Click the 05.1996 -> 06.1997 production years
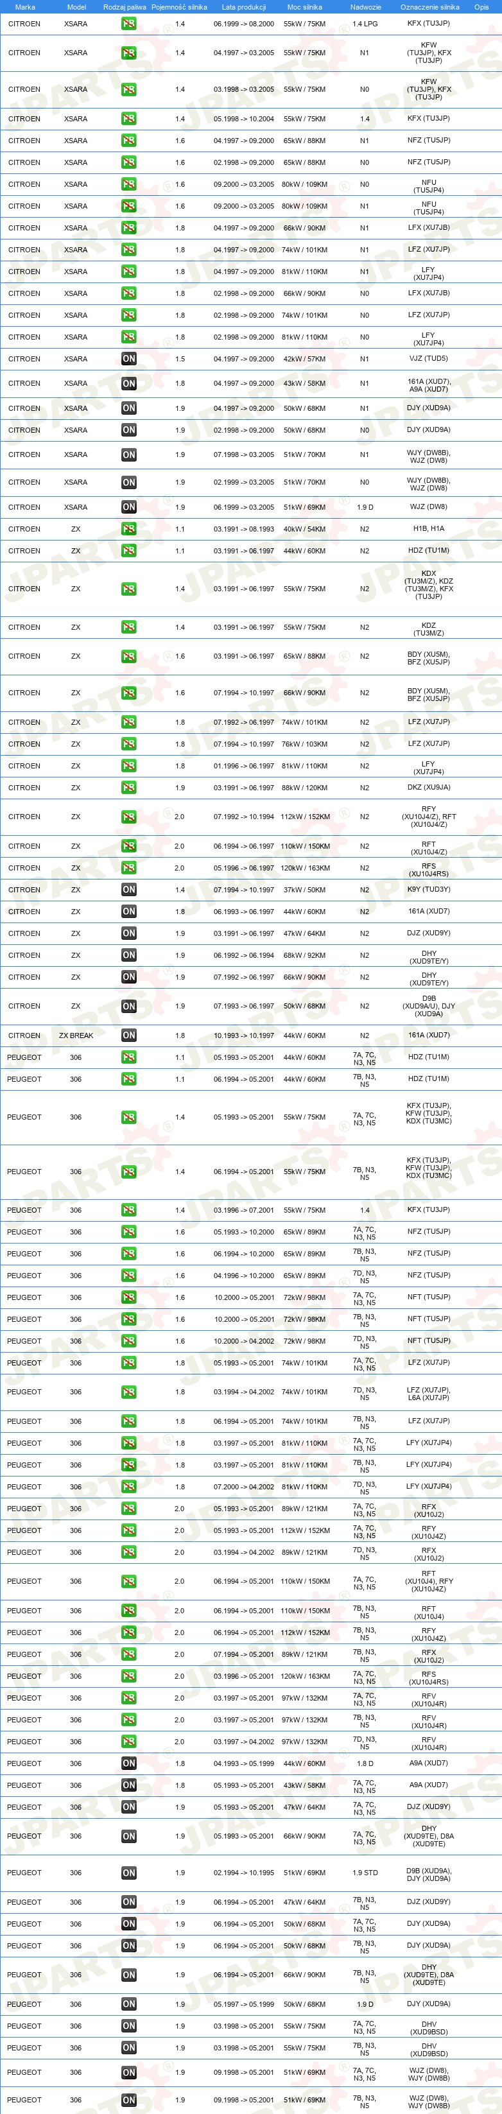This screenshot has width=502, height=2114. (244, 868)
